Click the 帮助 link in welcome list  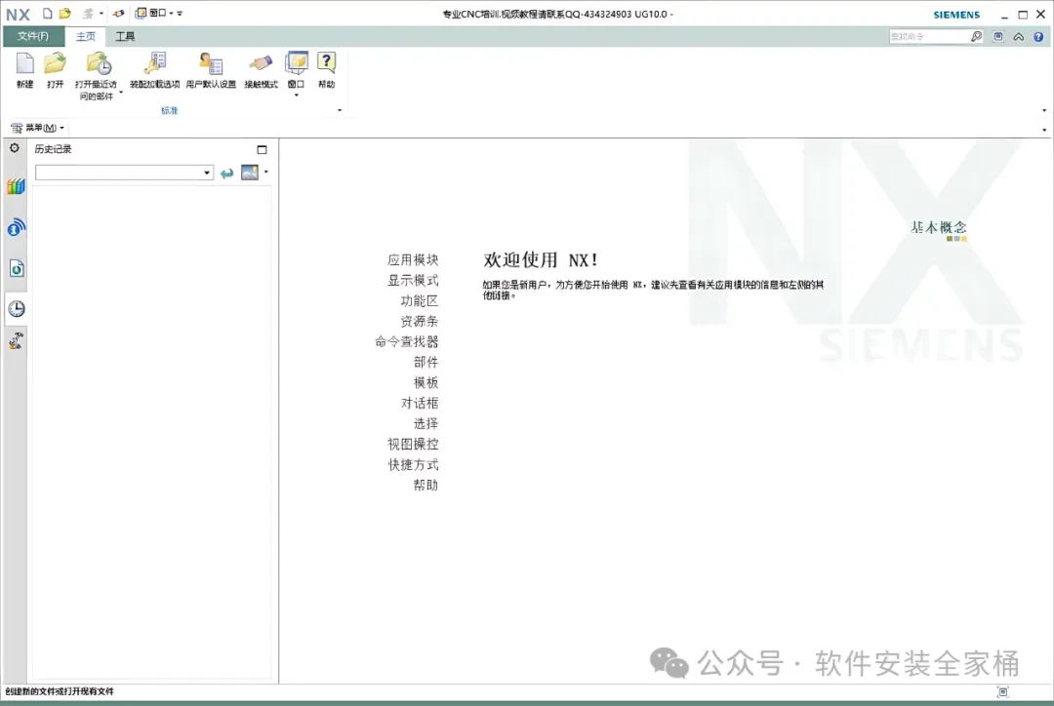pos(426,485)
